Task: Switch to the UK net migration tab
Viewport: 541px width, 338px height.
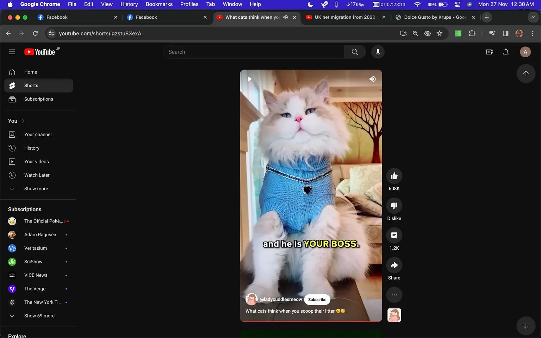Action: pos(342,17)
